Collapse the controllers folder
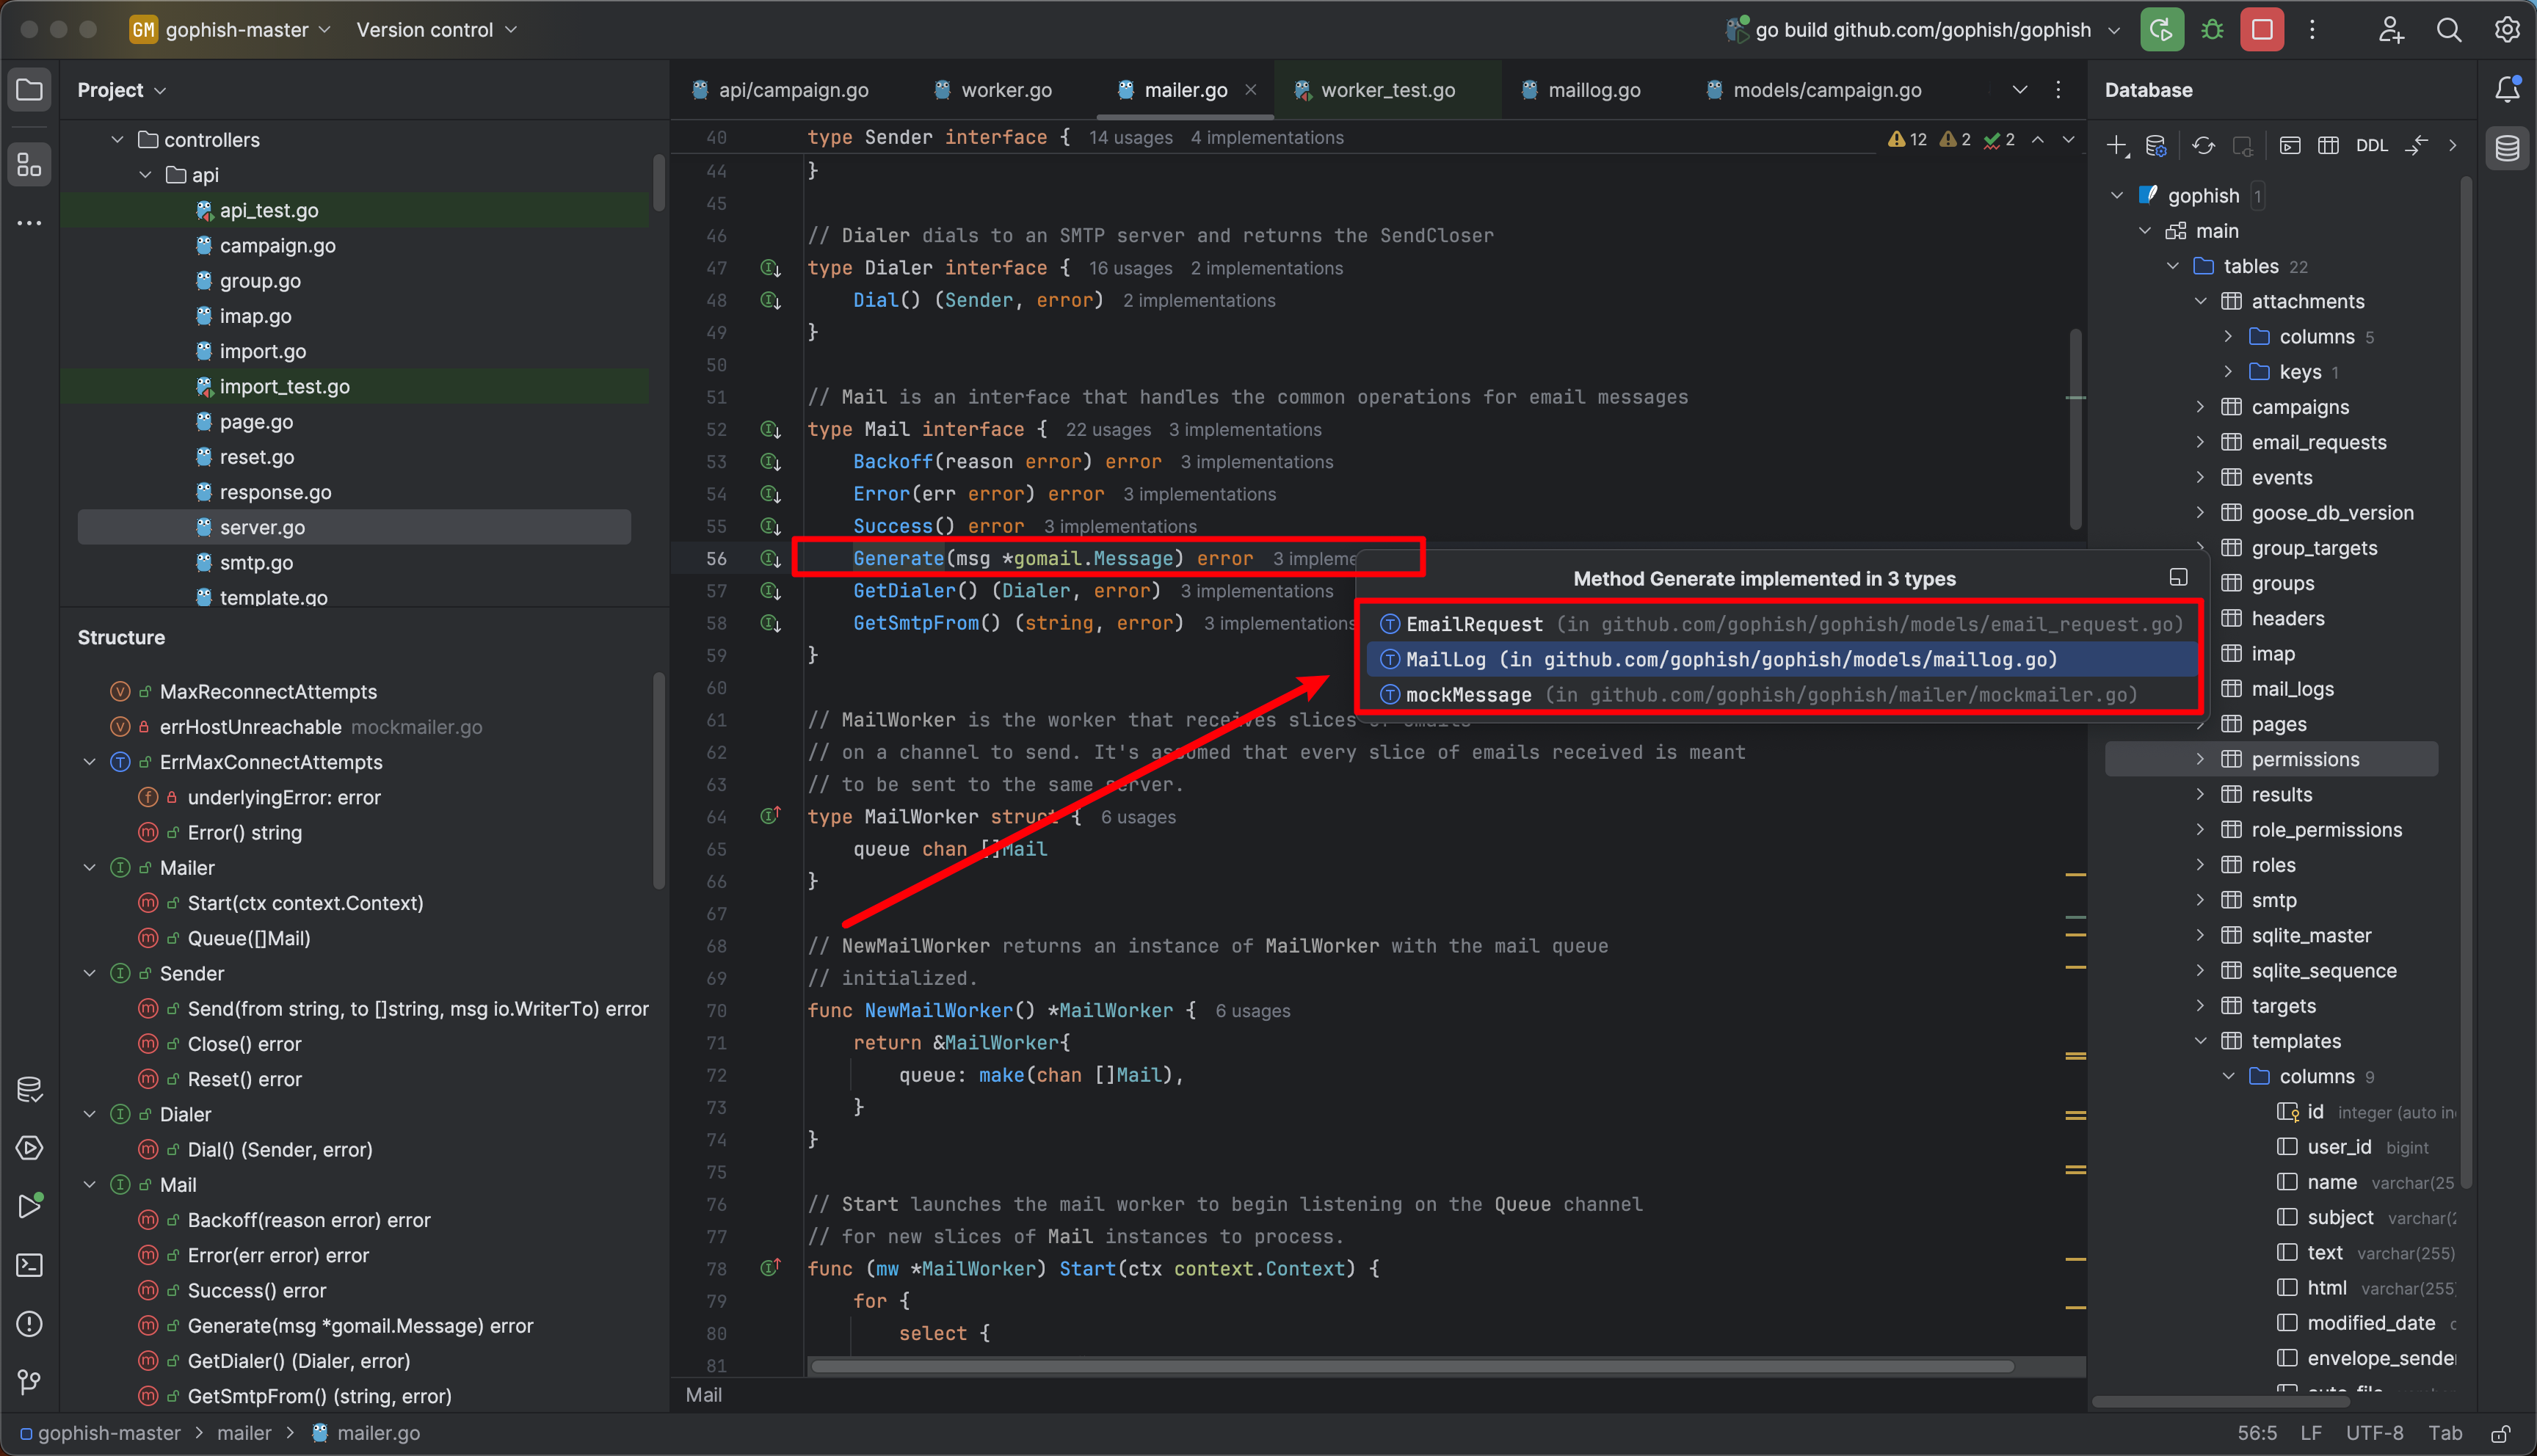The image size is (2537, 1456). (117, 140)
